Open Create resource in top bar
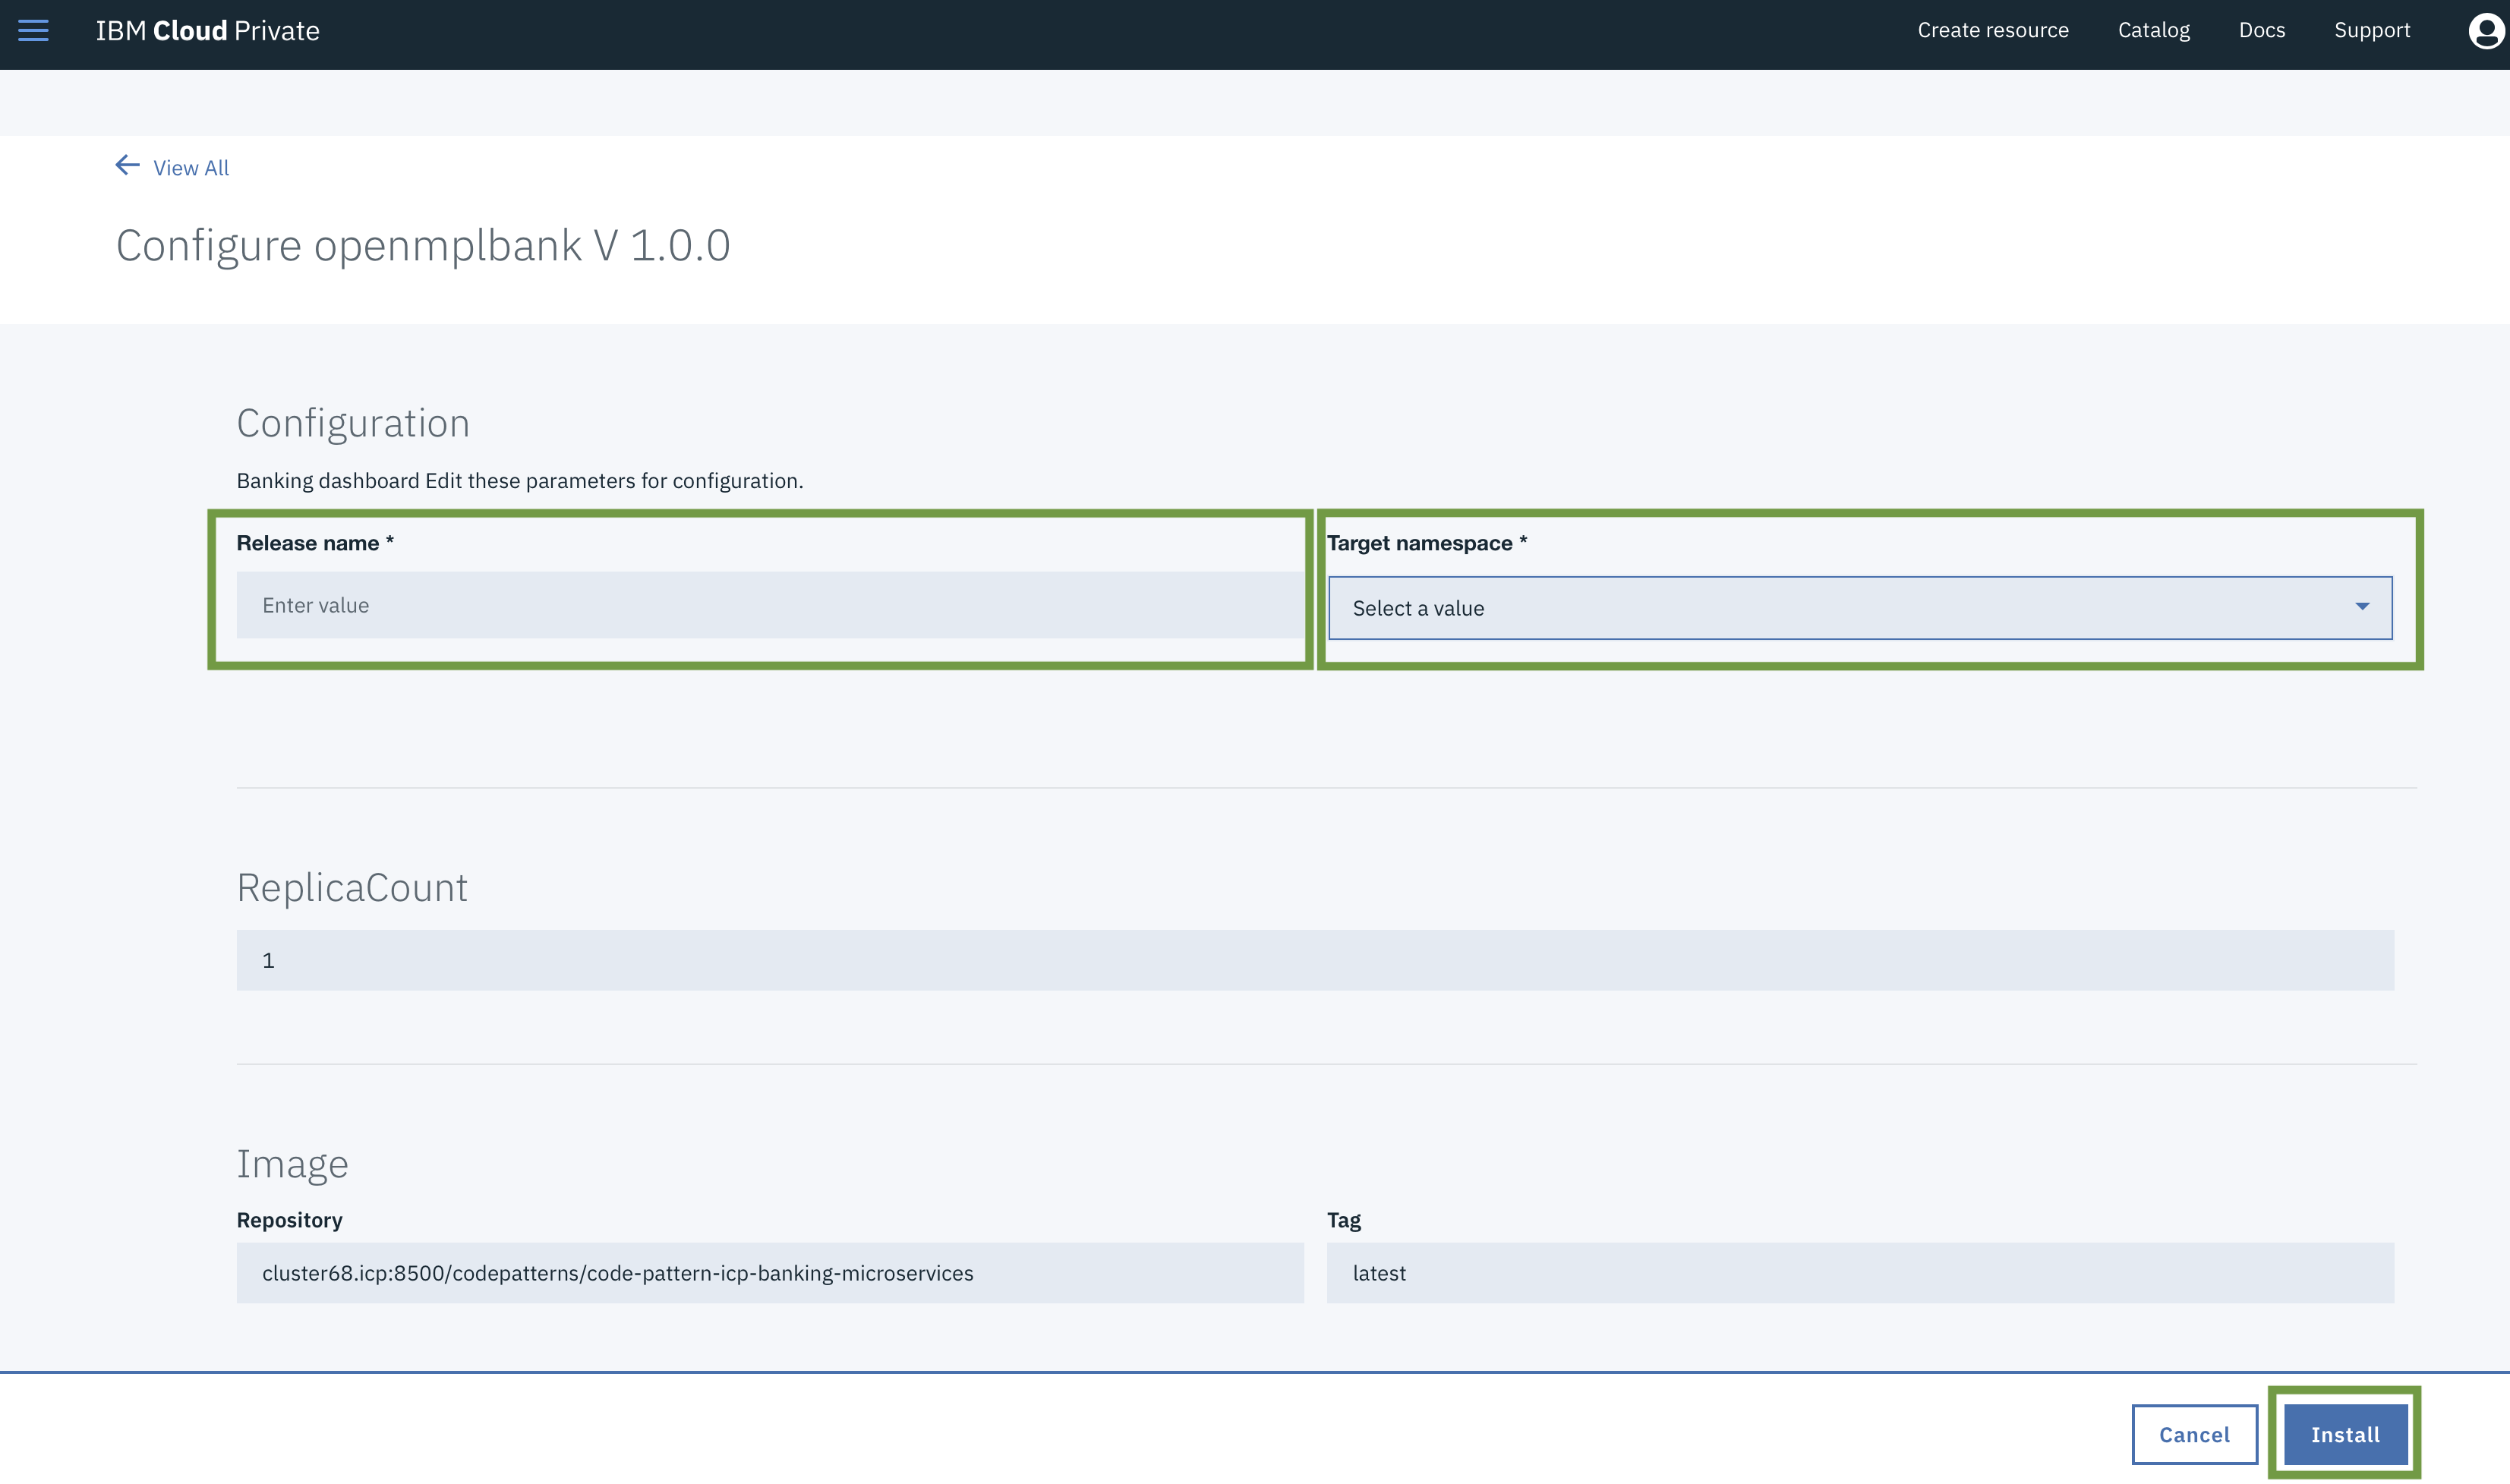Viewport: 2510px width, 1484px height. (1992, 31)
